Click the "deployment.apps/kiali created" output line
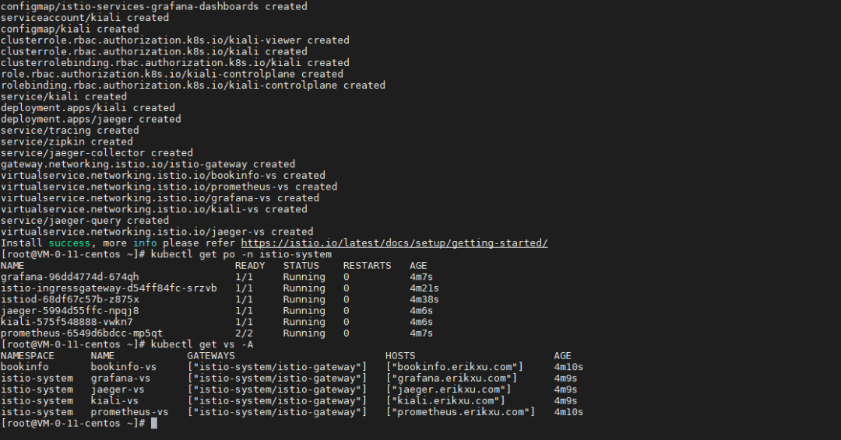Image resolution: width=841 pixels, height=440 pixels. click(88, 108)
